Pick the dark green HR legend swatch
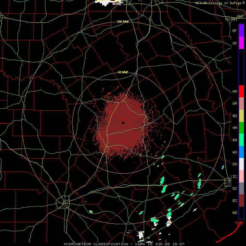The height and width of the screenshot is (246, 246). point(241,128)
